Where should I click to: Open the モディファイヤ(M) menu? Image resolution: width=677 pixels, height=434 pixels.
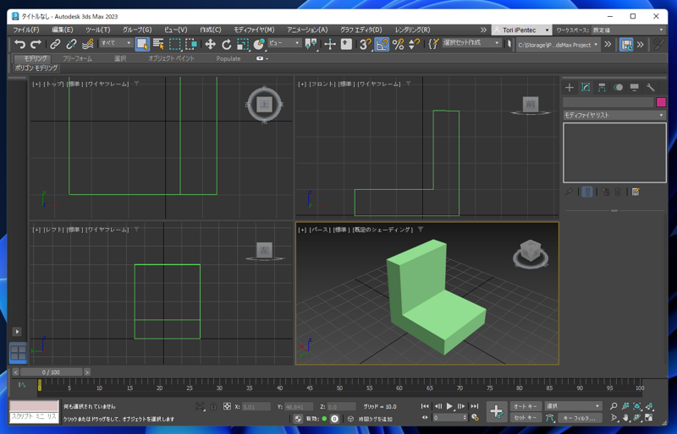(254, 30)
